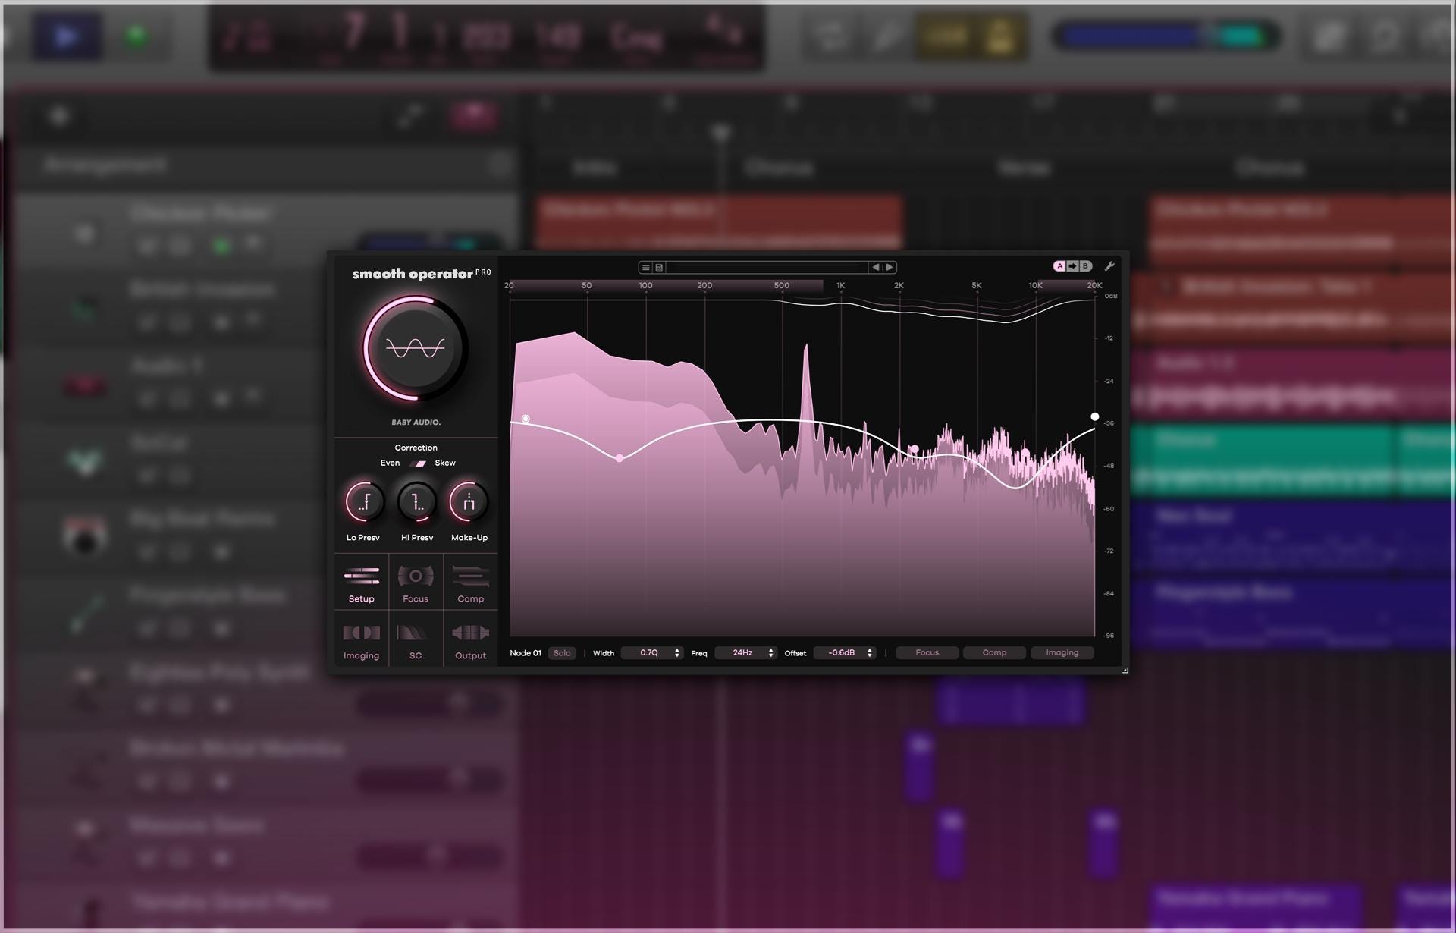Toggle Solo for Node 01
This screenshot has width=1456, height=933.
[562, 653]
